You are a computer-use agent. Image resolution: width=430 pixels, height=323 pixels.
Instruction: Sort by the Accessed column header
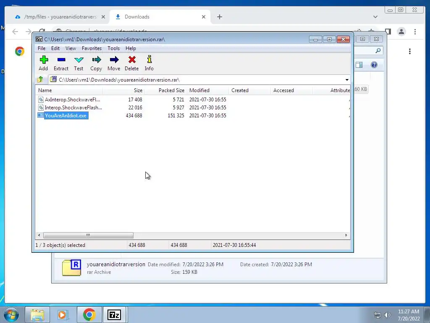pos(291,90)
